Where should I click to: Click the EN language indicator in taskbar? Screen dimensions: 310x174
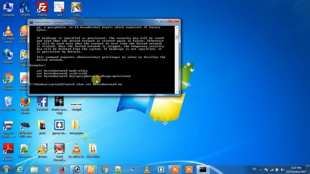tap(254, 169)
